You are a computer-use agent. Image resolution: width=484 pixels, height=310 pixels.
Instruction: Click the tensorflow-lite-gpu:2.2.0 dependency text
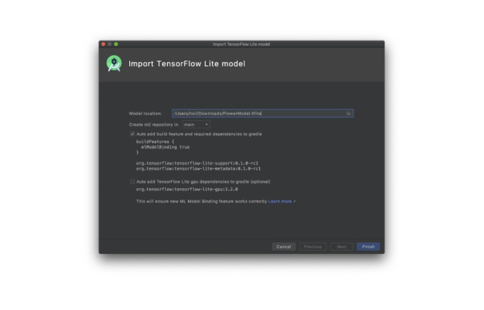click(187, 189)
